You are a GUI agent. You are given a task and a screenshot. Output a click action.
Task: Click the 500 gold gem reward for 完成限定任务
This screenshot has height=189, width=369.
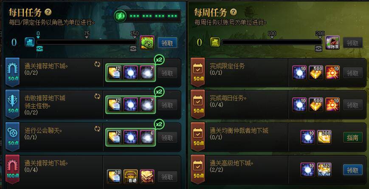[x=316, y=73]
